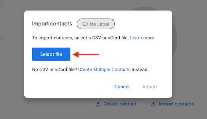
Task: Open the Learn more link
Action: [142, 38]
